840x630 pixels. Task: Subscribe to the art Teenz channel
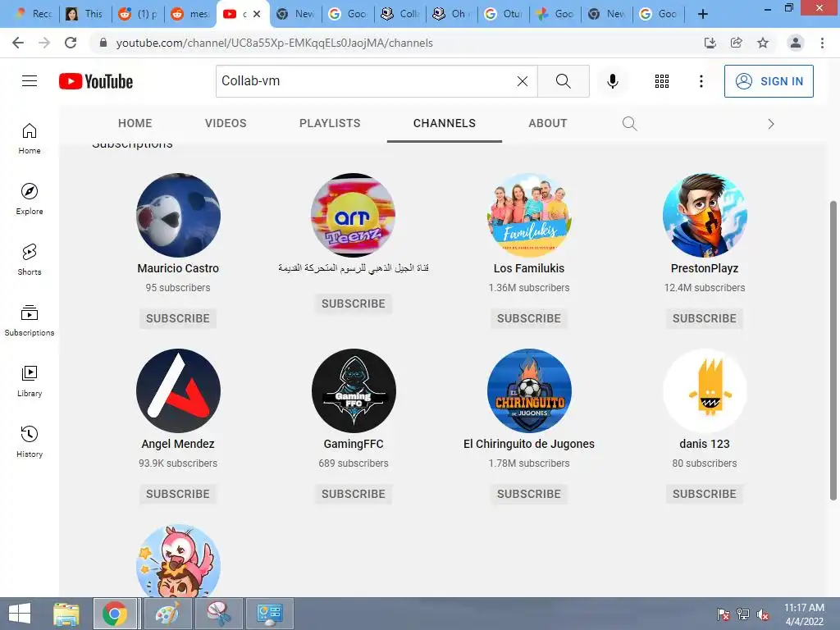tap(354, 304)
